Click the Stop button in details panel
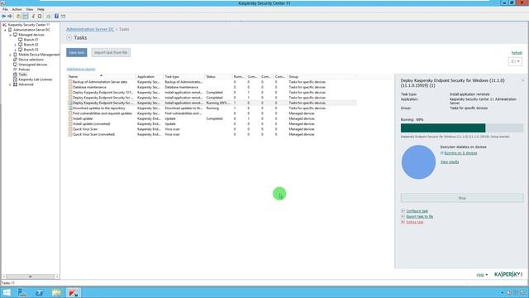Image resolution: width=529 pixels, height=298 pixels. pyautogui.click(x=462, y=198)
